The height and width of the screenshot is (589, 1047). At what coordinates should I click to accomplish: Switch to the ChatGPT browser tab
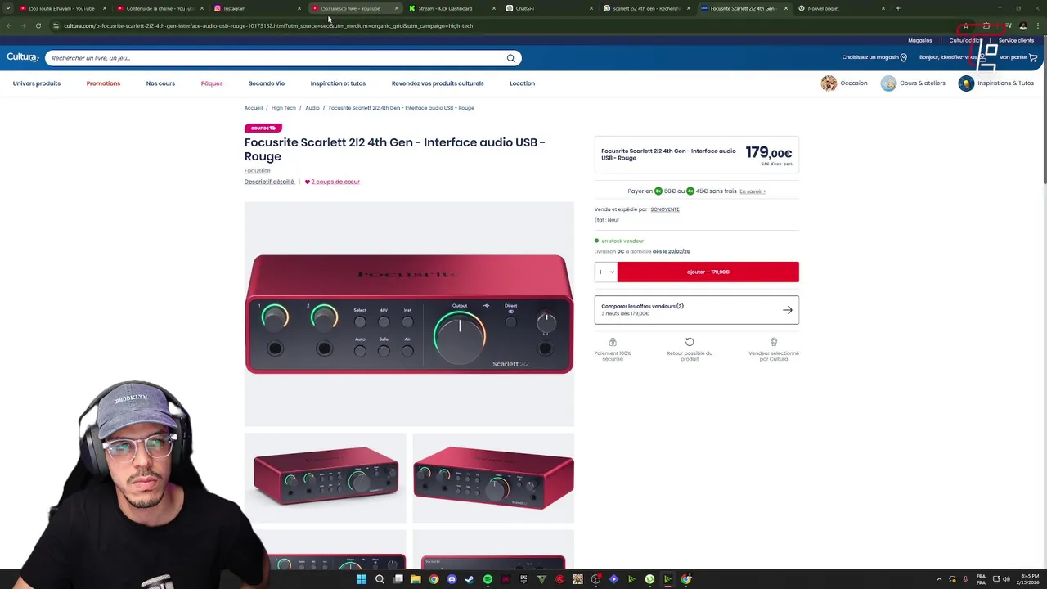[x=548, y=8]
